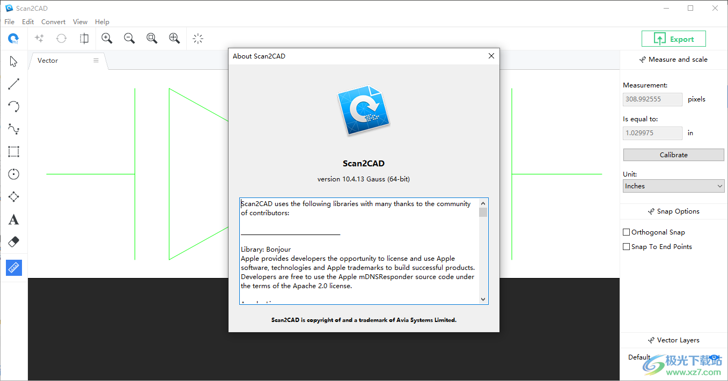Activate the circle tool
Viewport: 728px width, 381px height.
coord(13,174)
